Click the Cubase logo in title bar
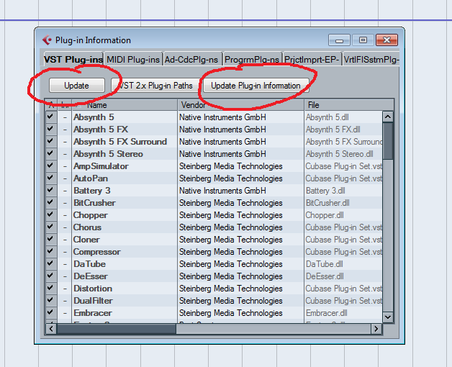The width and height of the screenshot is (452, 367). [x=47, y=40]
